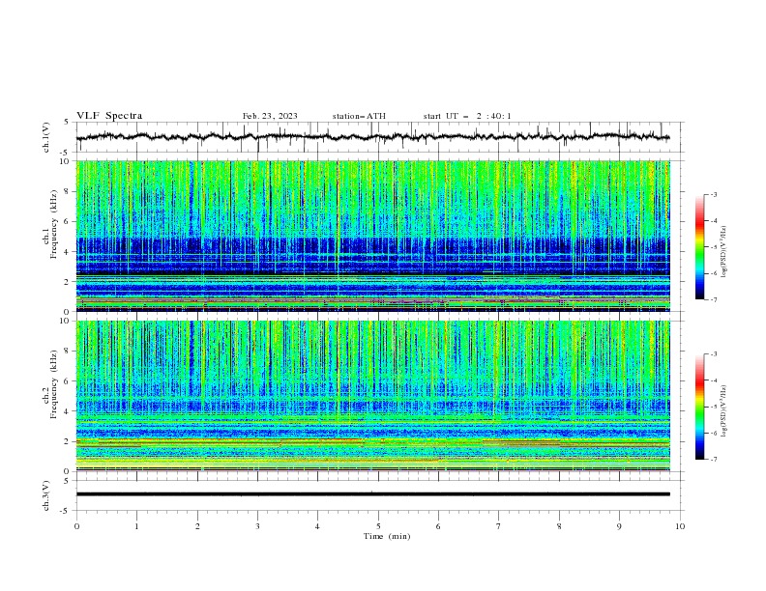Click time axis tick label '6'
Viewport: 766px width, 591px height.
click(x=438, y=526)
